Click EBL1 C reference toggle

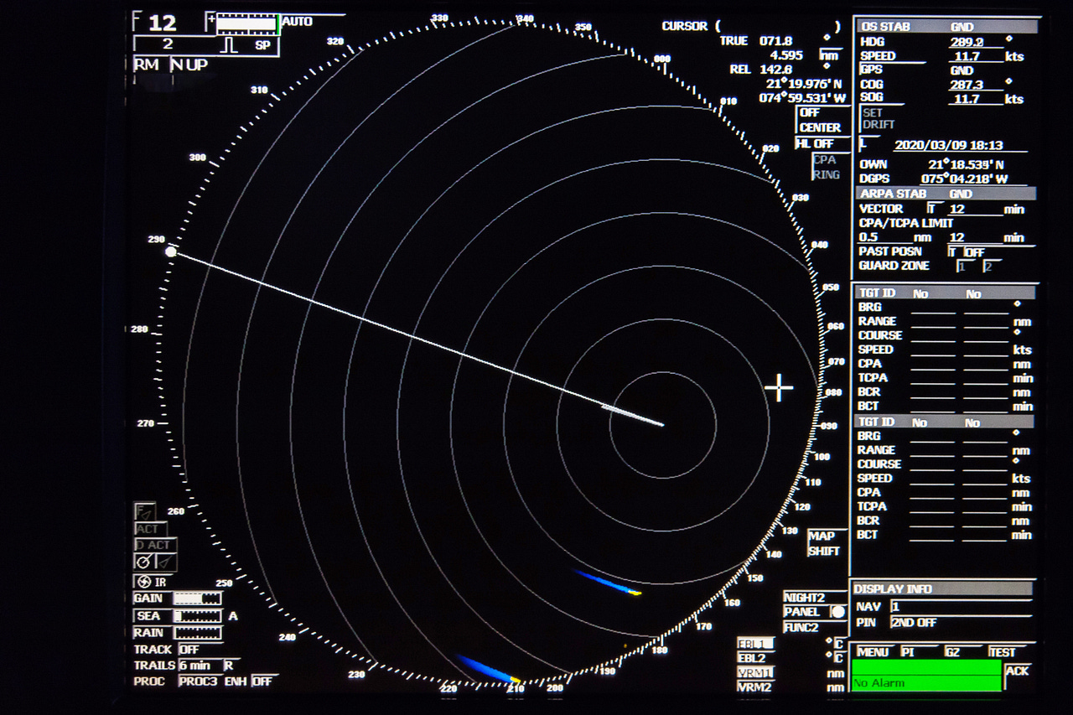(x=838, y=644)
